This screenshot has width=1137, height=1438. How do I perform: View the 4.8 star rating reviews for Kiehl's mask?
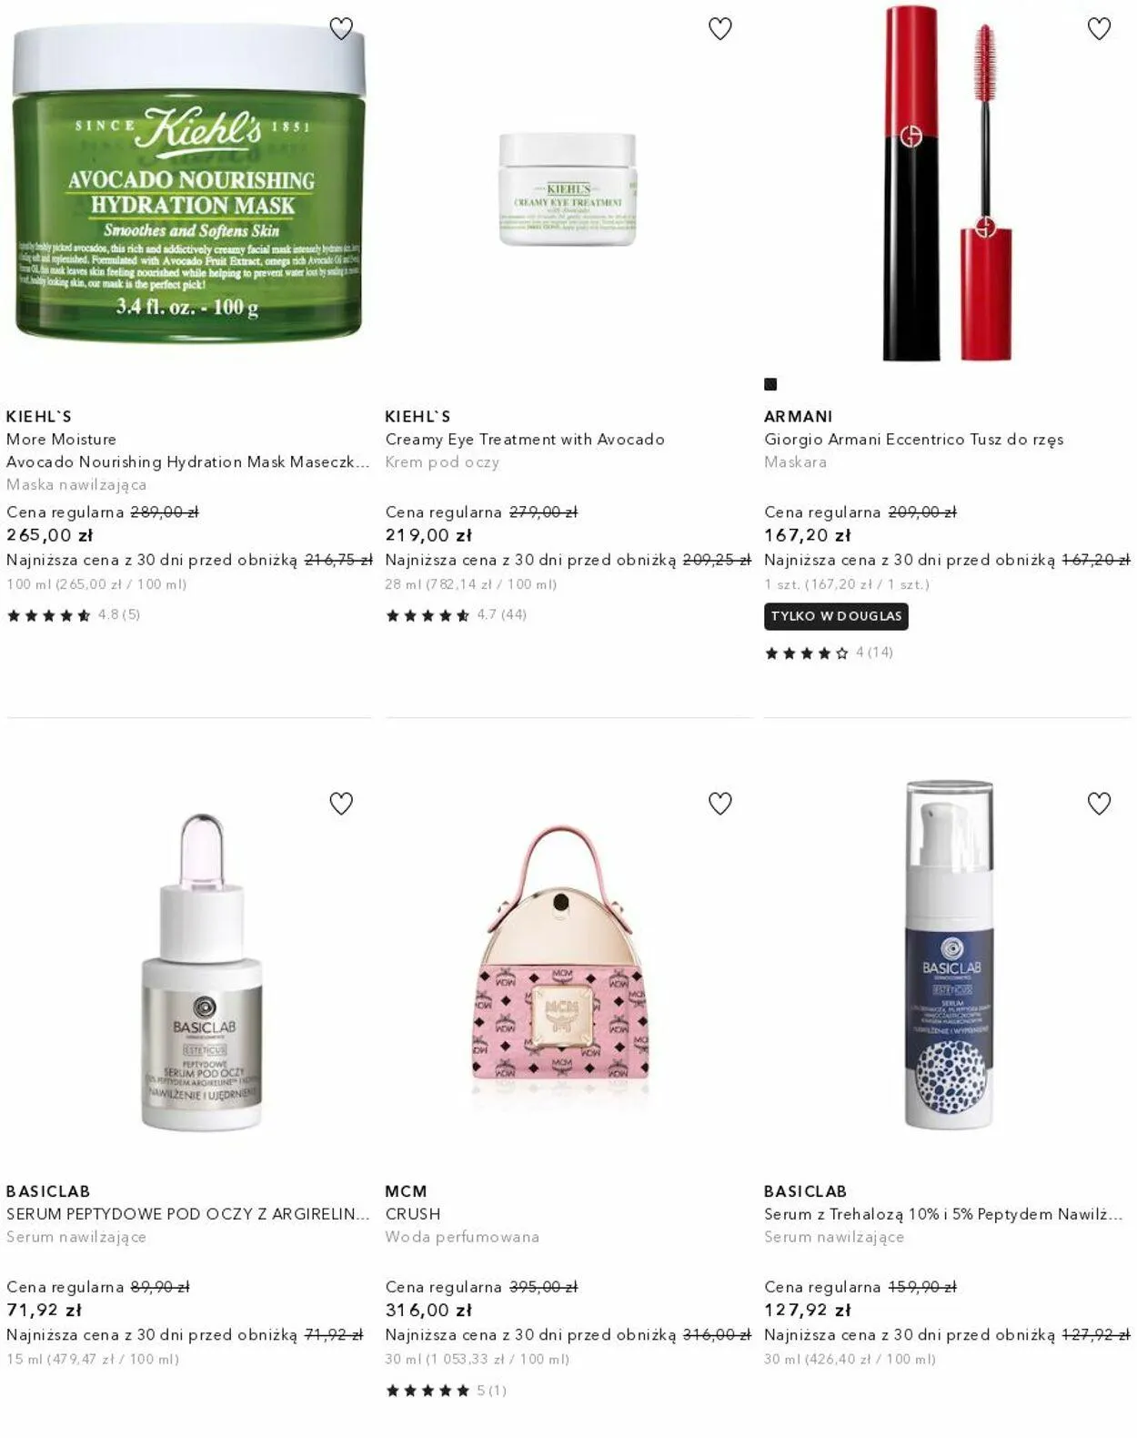click(73, 615)
